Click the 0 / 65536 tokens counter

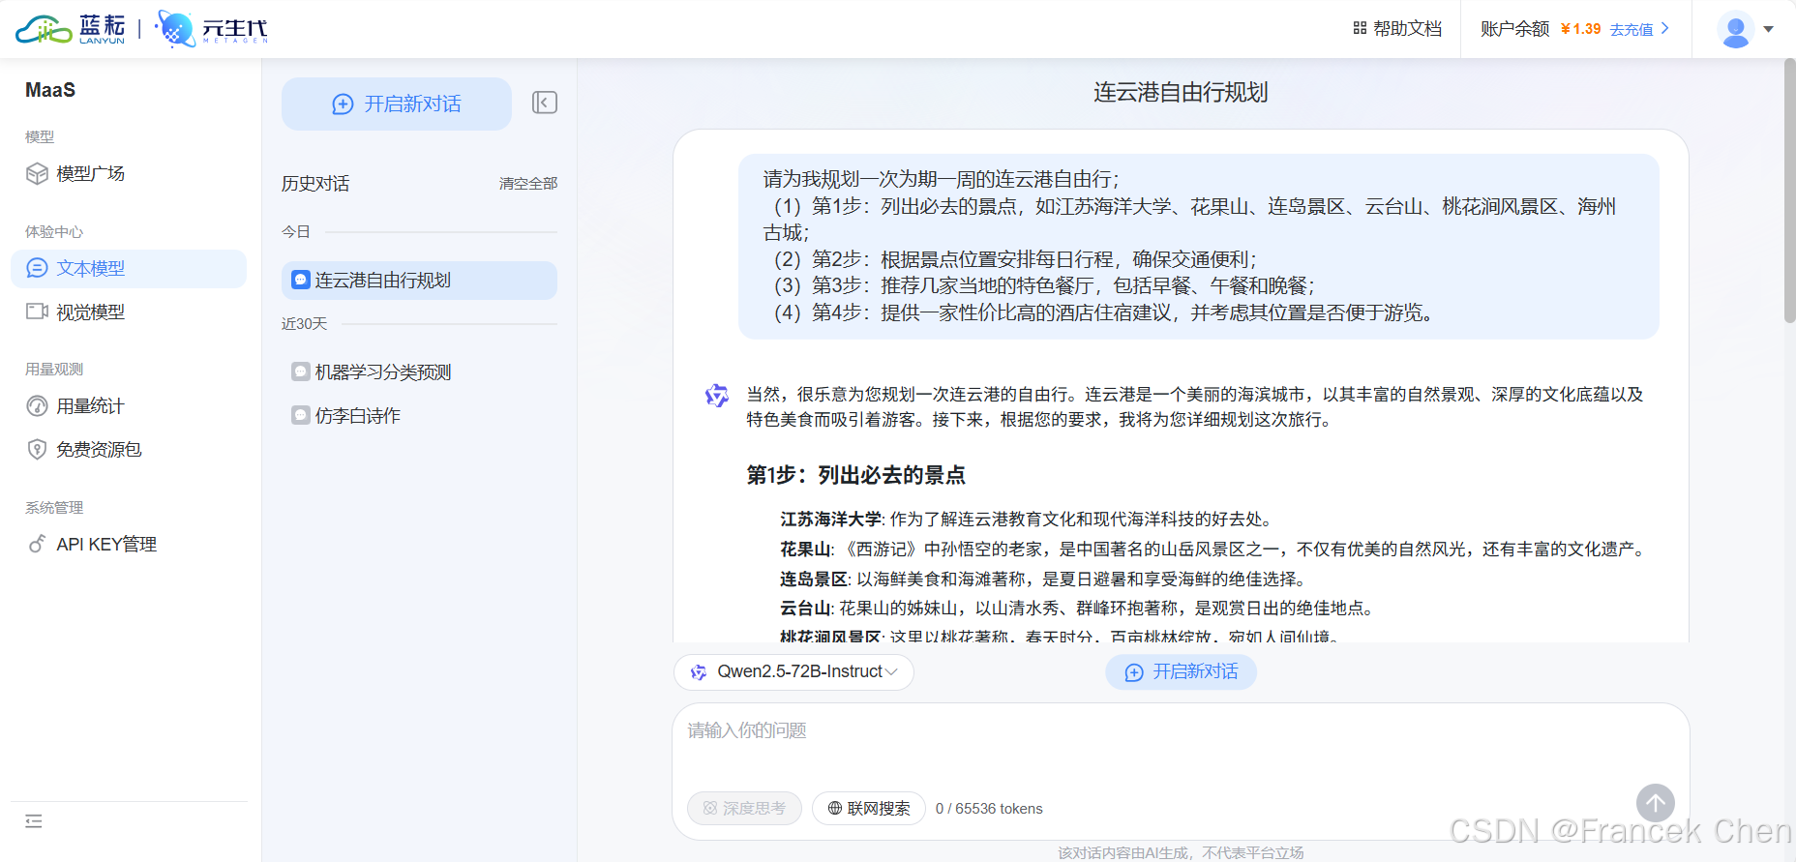[x=989, y=809]
